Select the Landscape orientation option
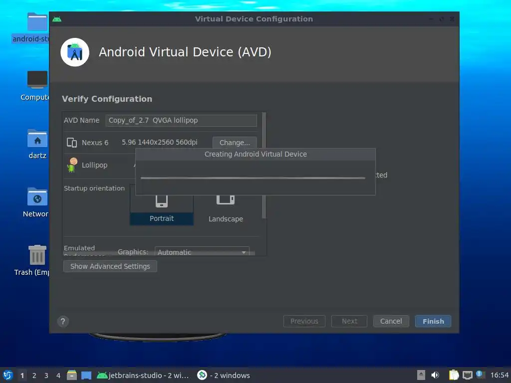511x383 pixels. coord(226,210)
